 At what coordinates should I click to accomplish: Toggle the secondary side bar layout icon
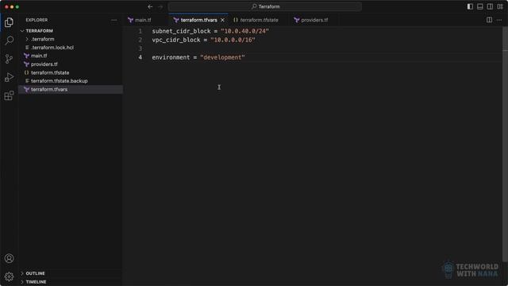(x=491, y=6)
